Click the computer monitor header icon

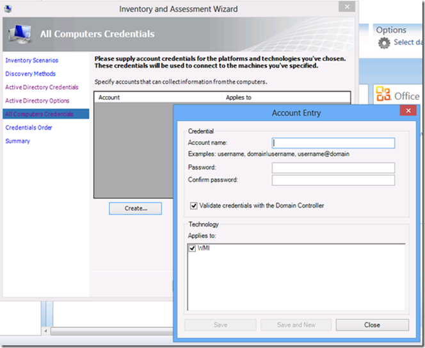(19, 34)
